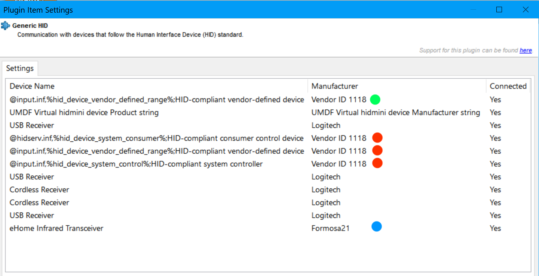The image size is (539, 276).
Task: Close the Plugin Item Settings window
Action: 526,10
